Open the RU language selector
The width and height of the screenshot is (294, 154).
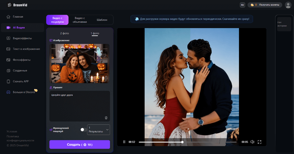(242, 5)
